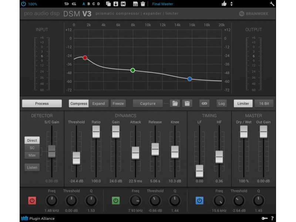
Task: Click the Attack fader handle
Action: (135, 153)
